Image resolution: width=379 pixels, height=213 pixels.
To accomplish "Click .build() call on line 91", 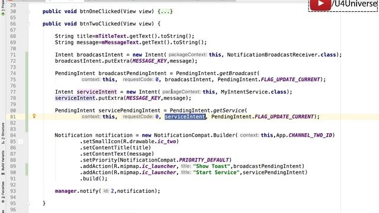I will 94,179.
